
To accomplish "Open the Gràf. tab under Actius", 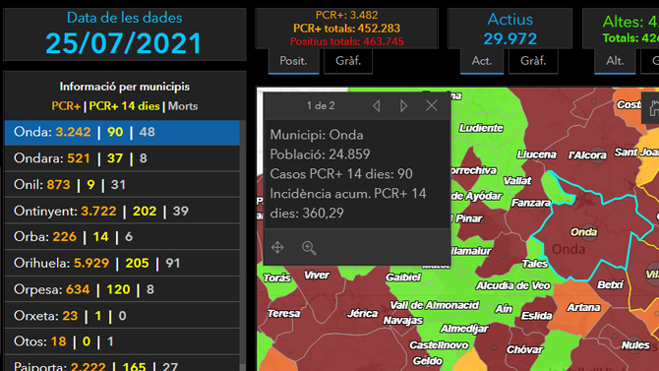I will 533,61.
